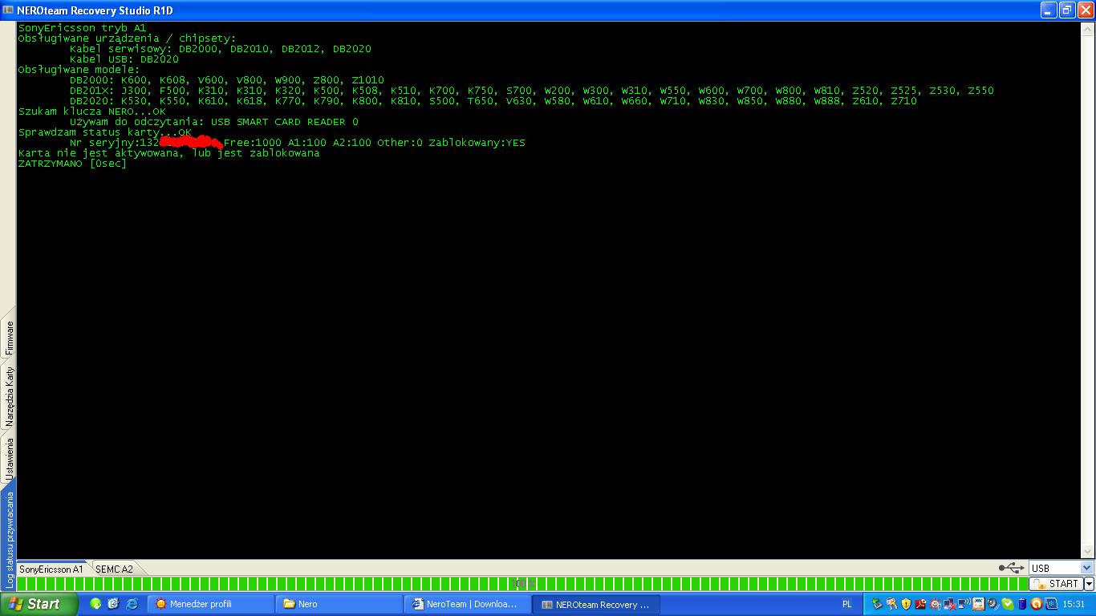
Task: Click the orange-framed square tray icon
Action: point(978,604)
